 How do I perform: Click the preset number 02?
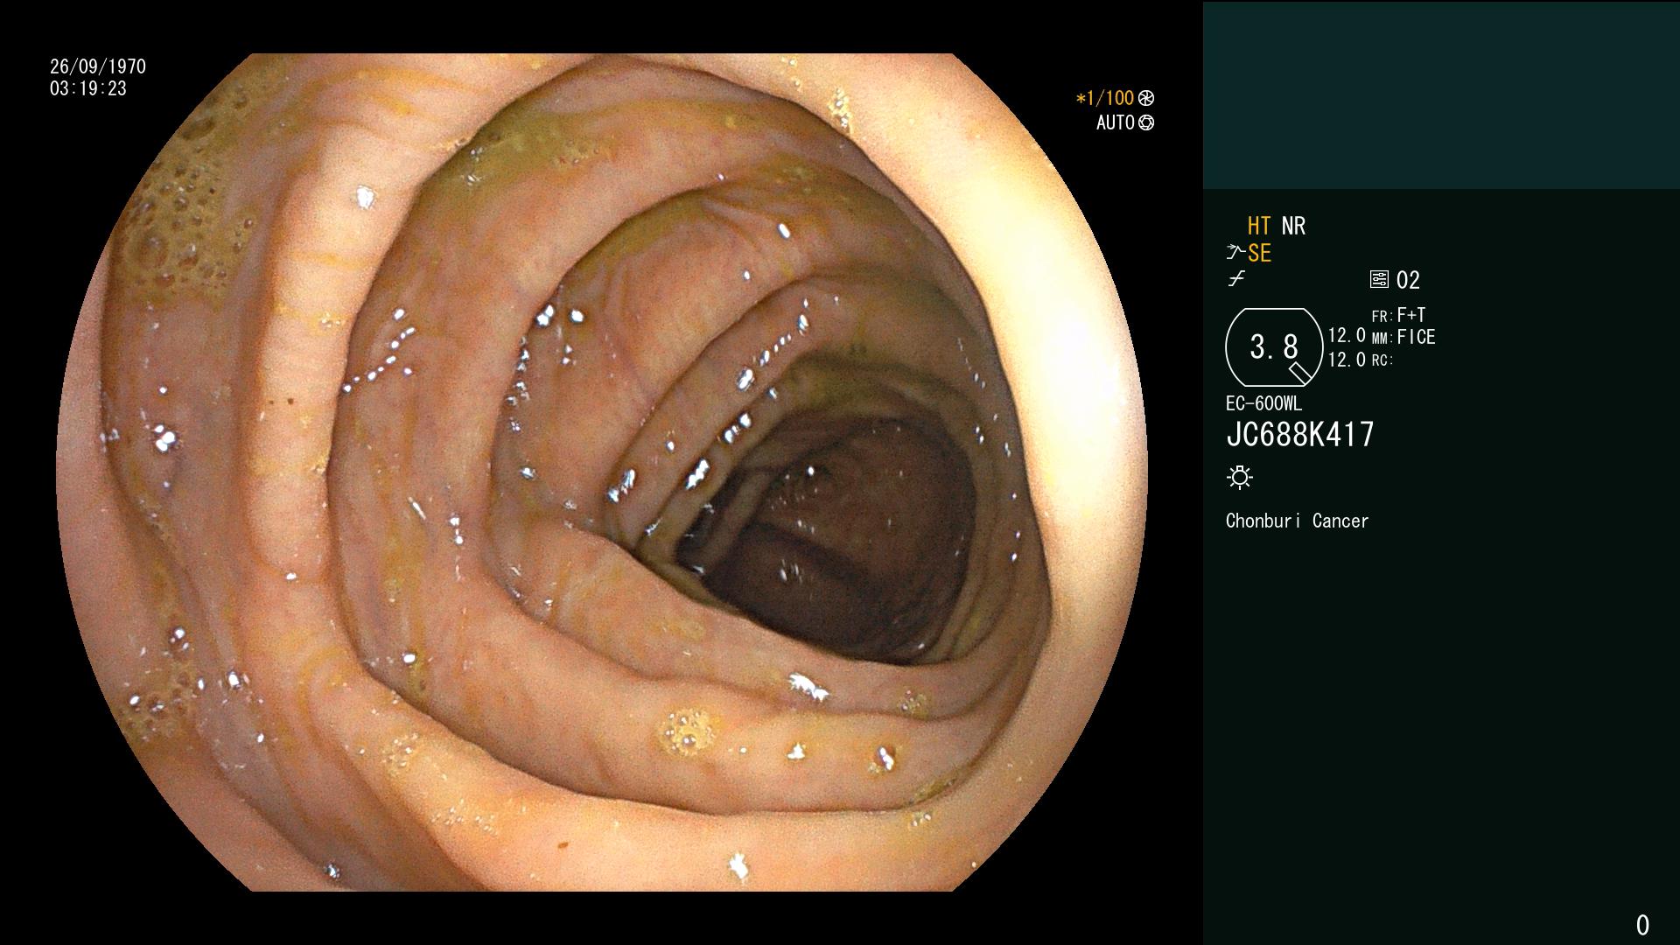click(1408, 280)
